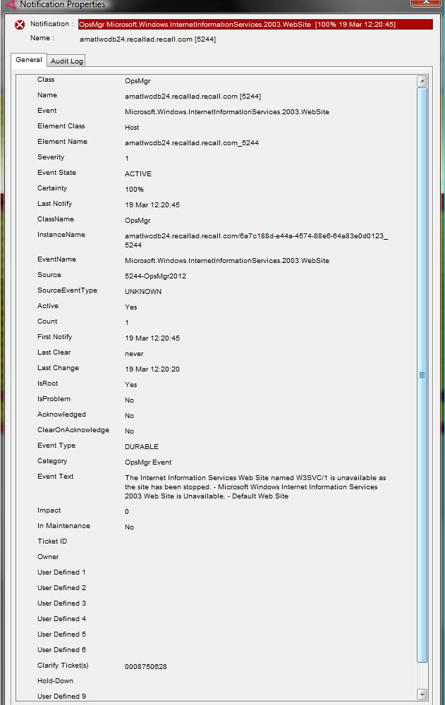
Task: Click the Ticket ID label
Action: click(52, 541)
